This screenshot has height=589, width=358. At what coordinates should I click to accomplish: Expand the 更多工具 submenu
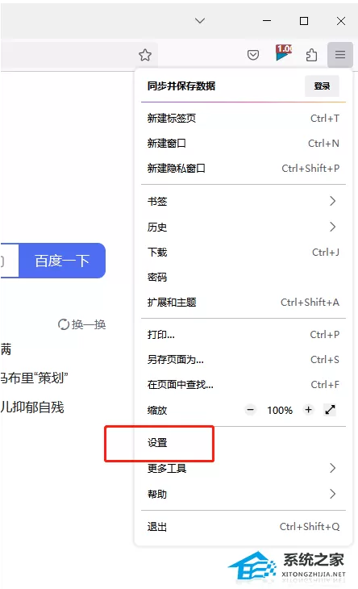point(244,468)
